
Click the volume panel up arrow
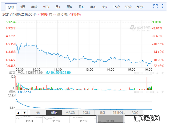coord(157,73)
